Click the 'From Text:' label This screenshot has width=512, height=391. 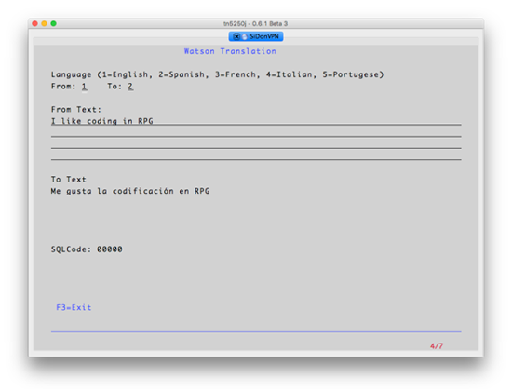click(76, 110)
